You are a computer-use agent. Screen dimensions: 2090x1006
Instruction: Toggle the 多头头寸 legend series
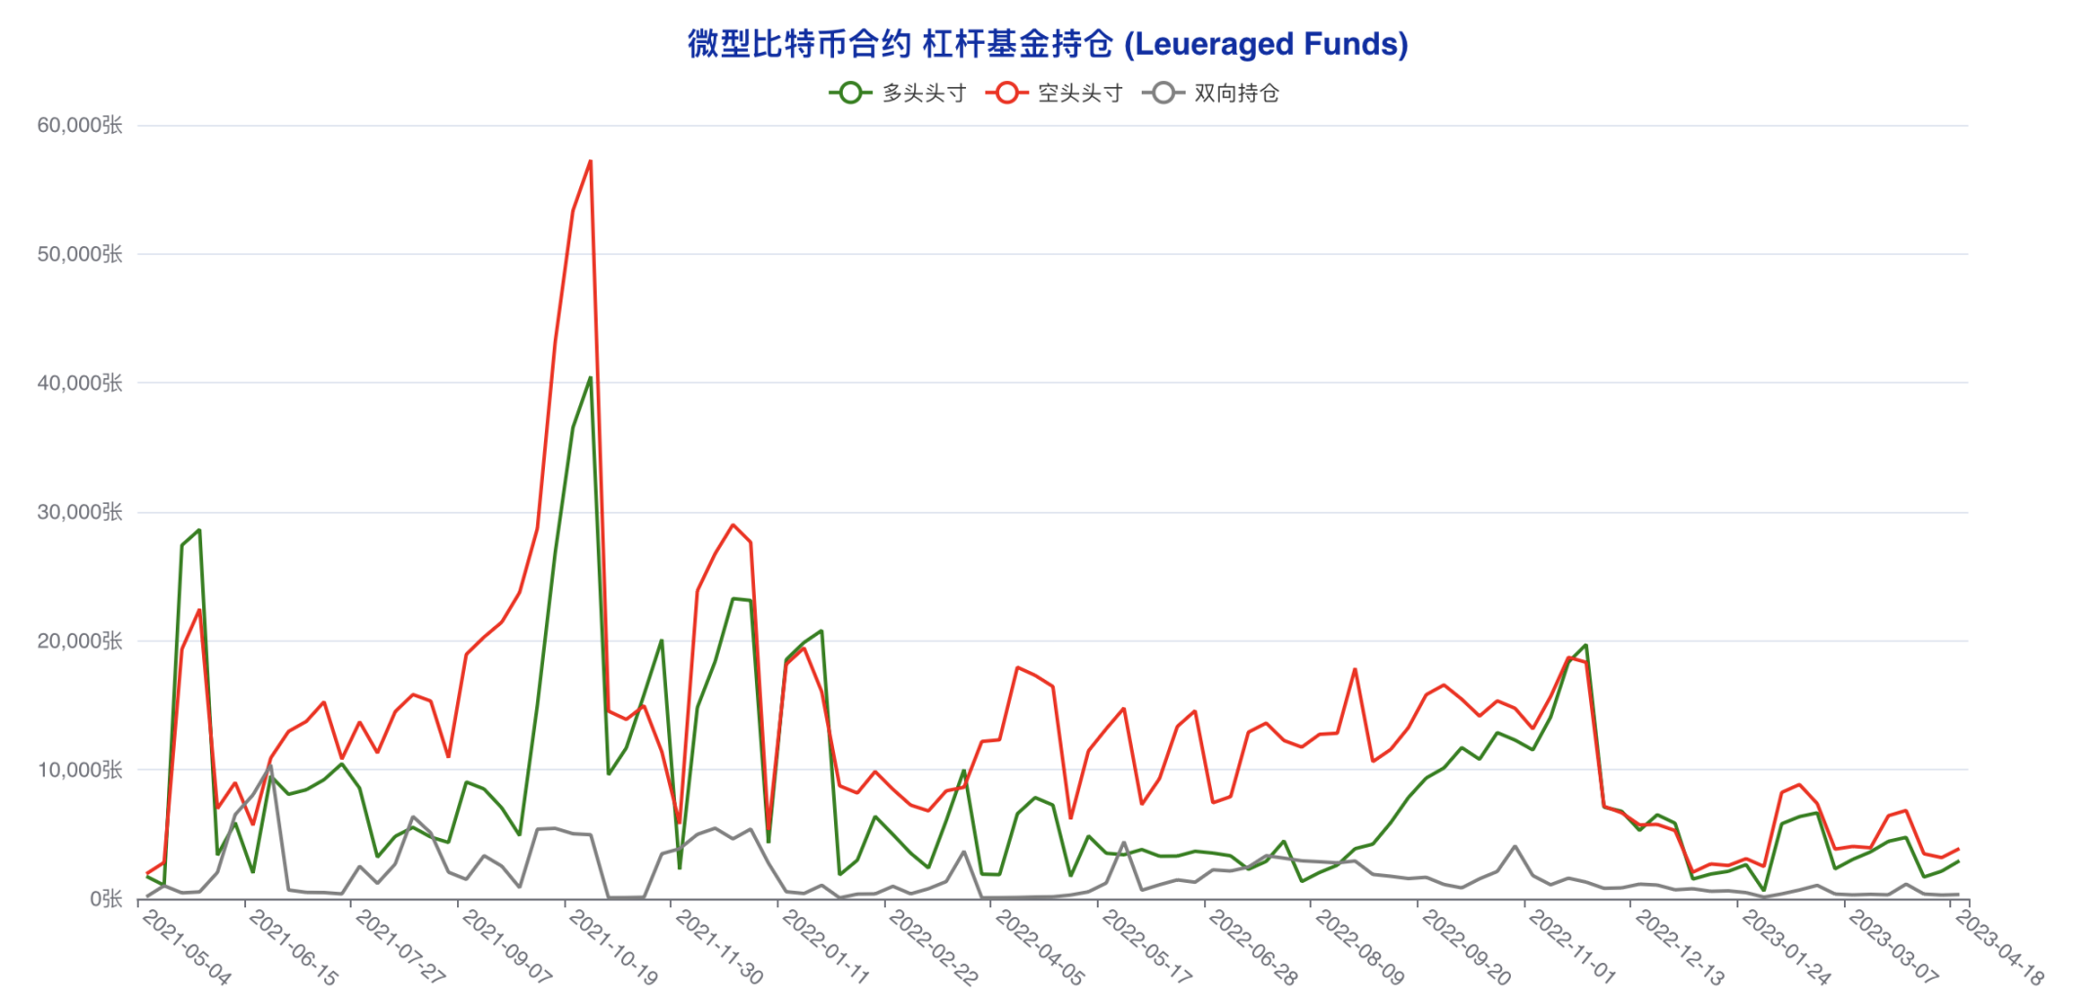click(x=898, y=93)
